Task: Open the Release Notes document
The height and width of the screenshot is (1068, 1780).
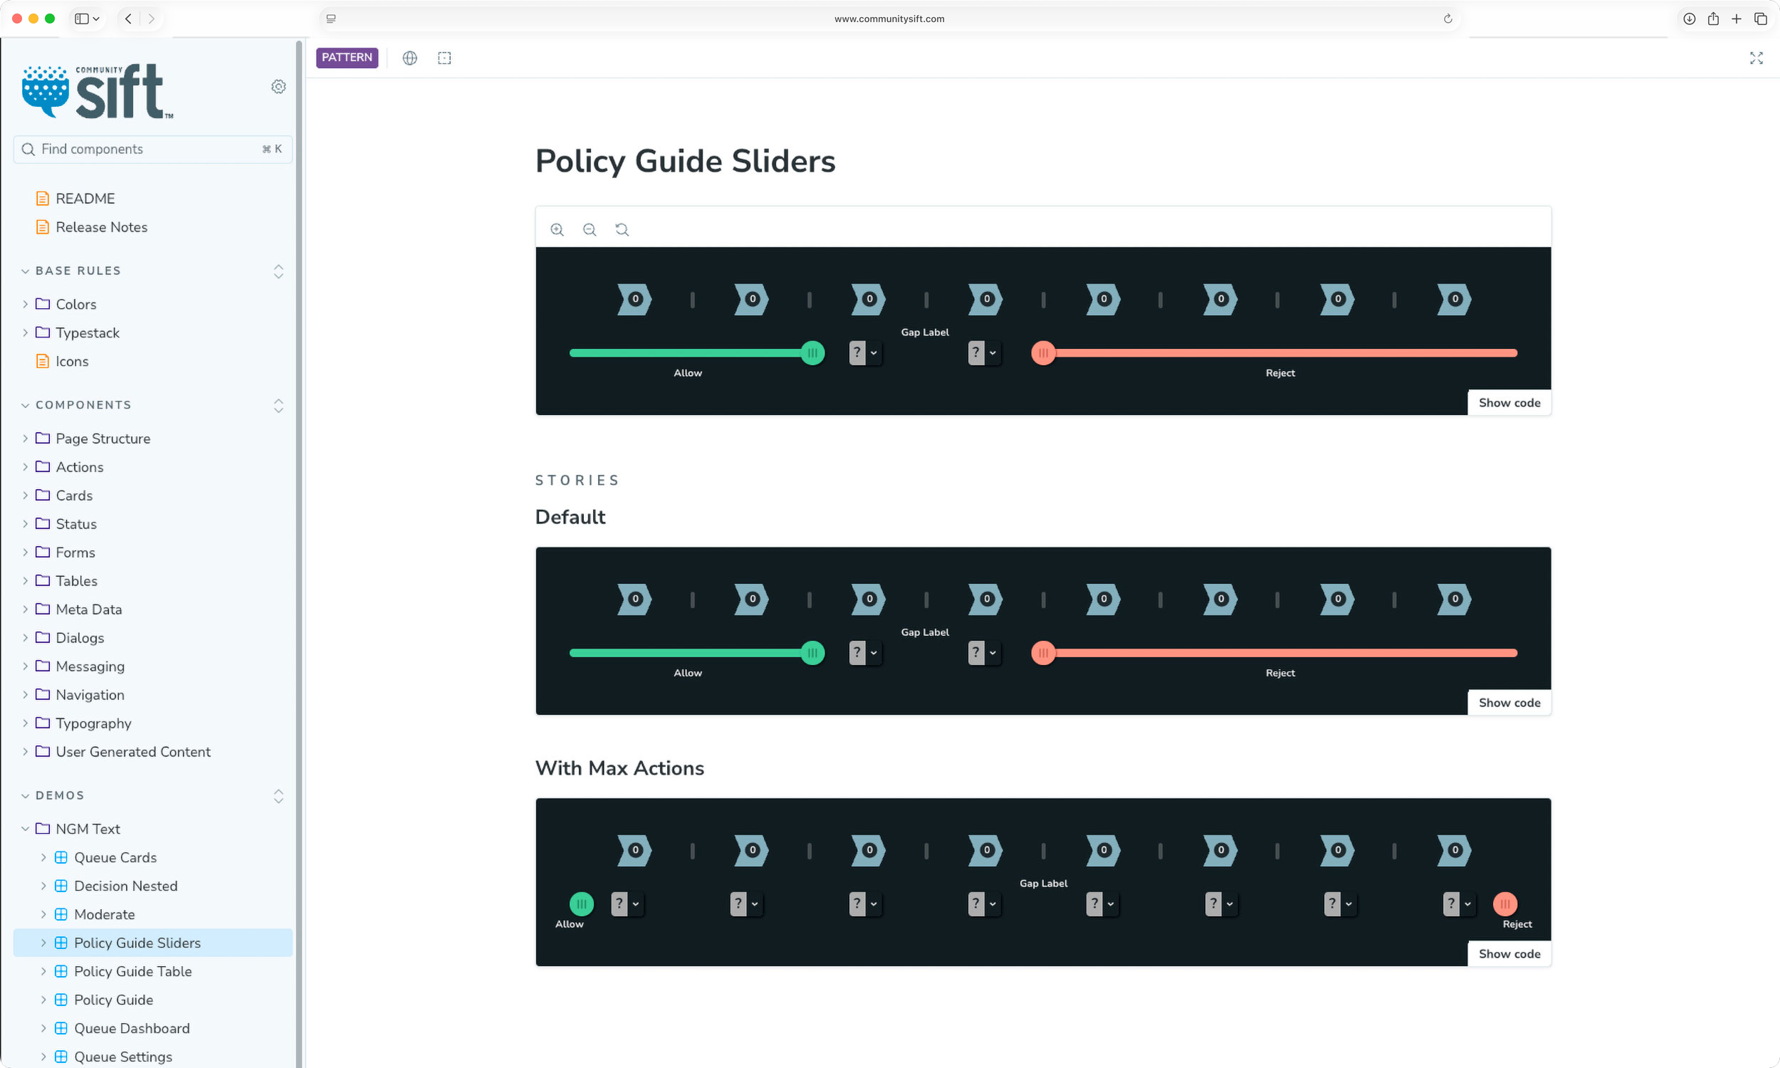Action: (100, 226)
